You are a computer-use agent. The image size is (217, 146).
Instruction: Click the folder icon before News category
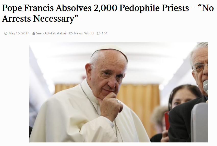(71, 33)
